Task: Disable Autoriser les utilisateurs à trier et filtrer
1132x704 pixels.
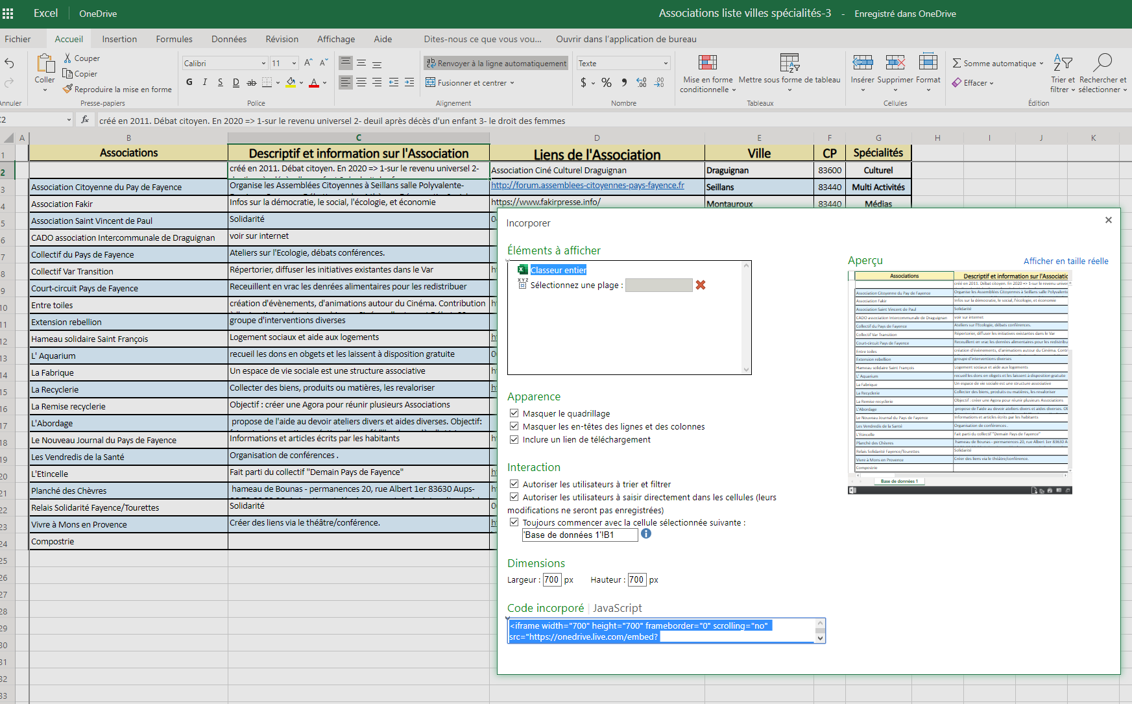Action: 514,484
